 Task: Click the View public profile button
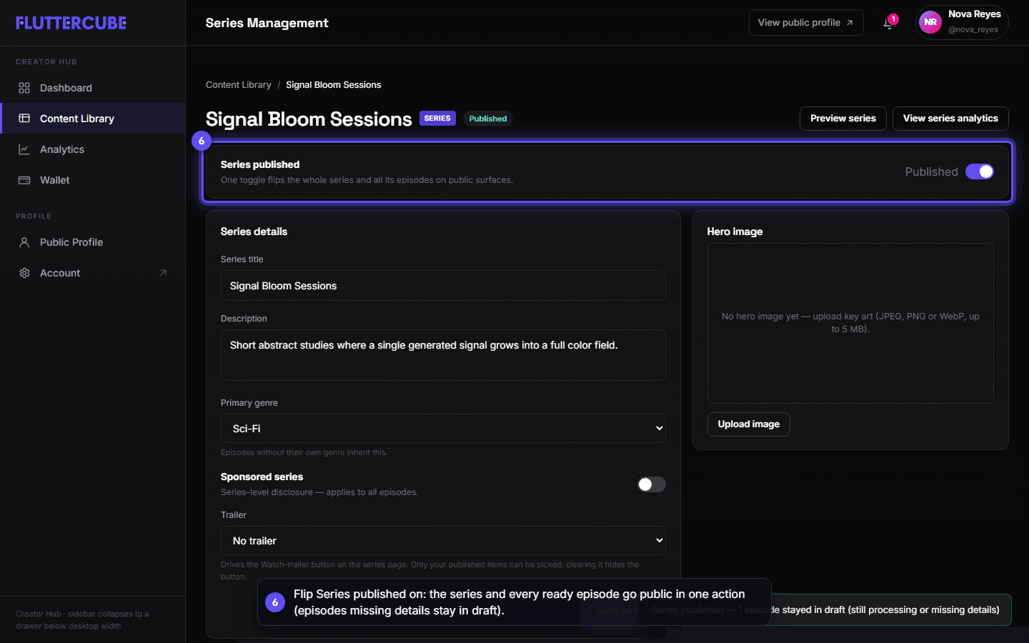pyautogui.click(x=806, y=23)
